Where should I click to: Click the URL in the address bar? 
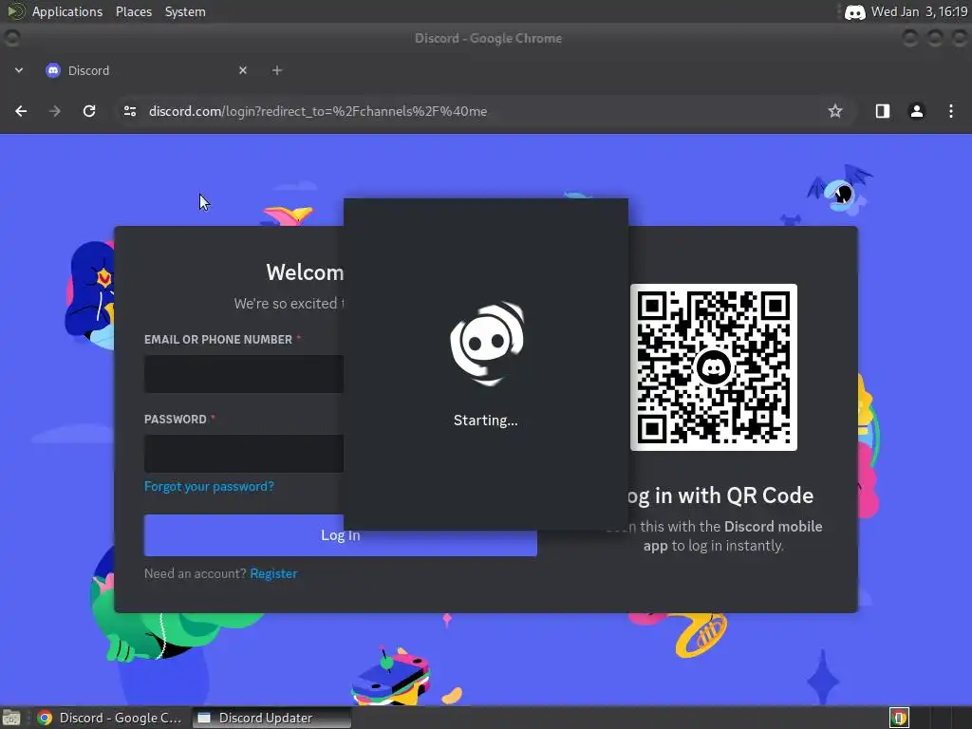tap(317, 111)
